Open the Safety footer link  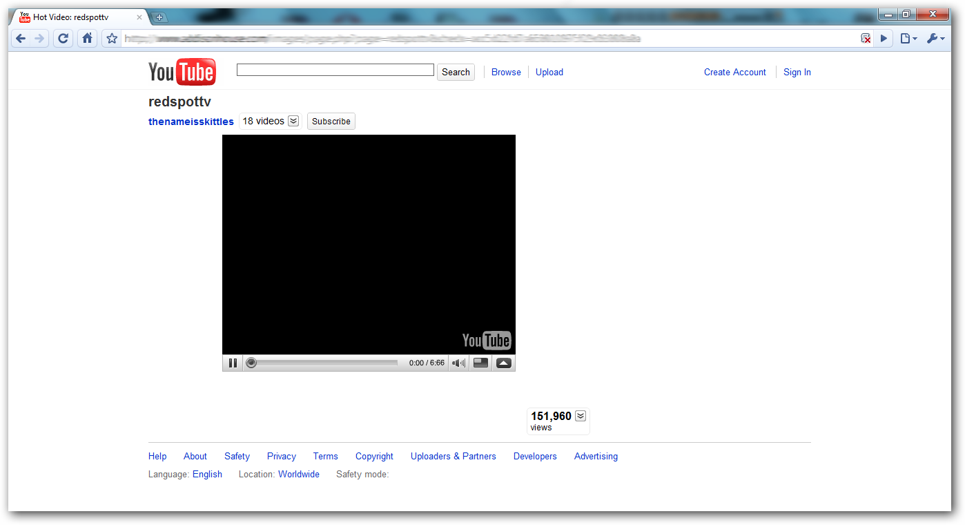(x=237, y=456)
